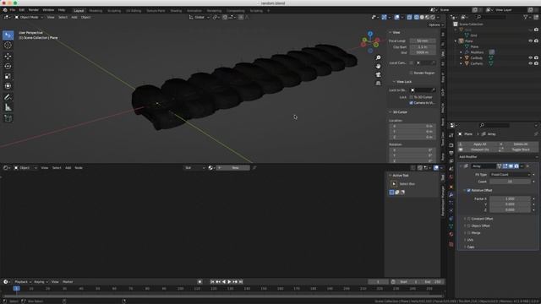The width and height of the screenshot is (541, 304).
Task: Click the array Count value field
Action: (511, 182)
